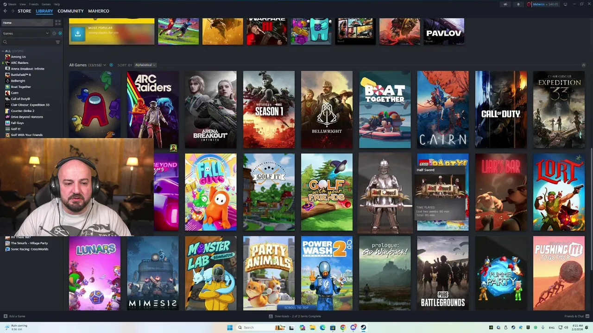Image resolution: width=593 pixels, height=333 pixels.
Task: Open the Power Wash 2 game cover
Action: coord(327,273)
